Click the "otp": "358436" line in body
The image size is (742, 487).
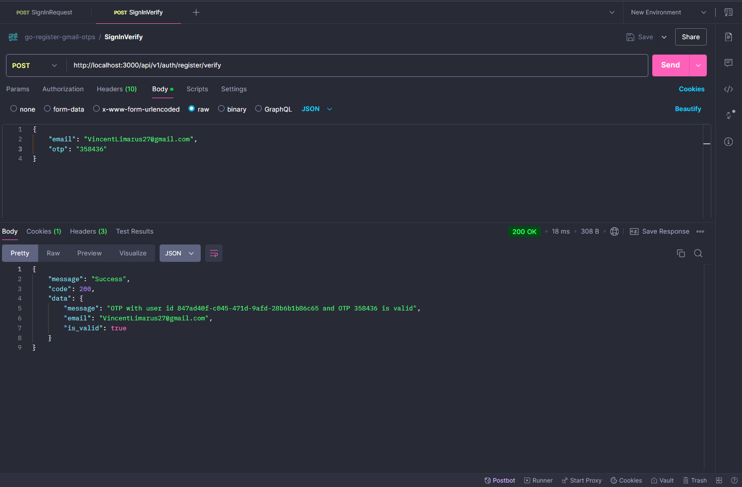point(78,149)
